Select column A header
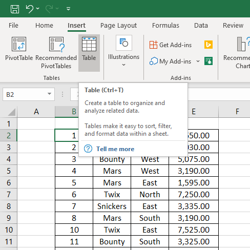This screenshot has width=250, height=250. click(36, 112)
